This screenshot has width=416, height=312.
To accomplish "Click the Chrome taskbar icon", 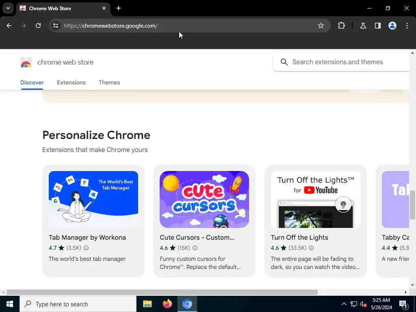I will pyautogui.click(x=187, y=304).
